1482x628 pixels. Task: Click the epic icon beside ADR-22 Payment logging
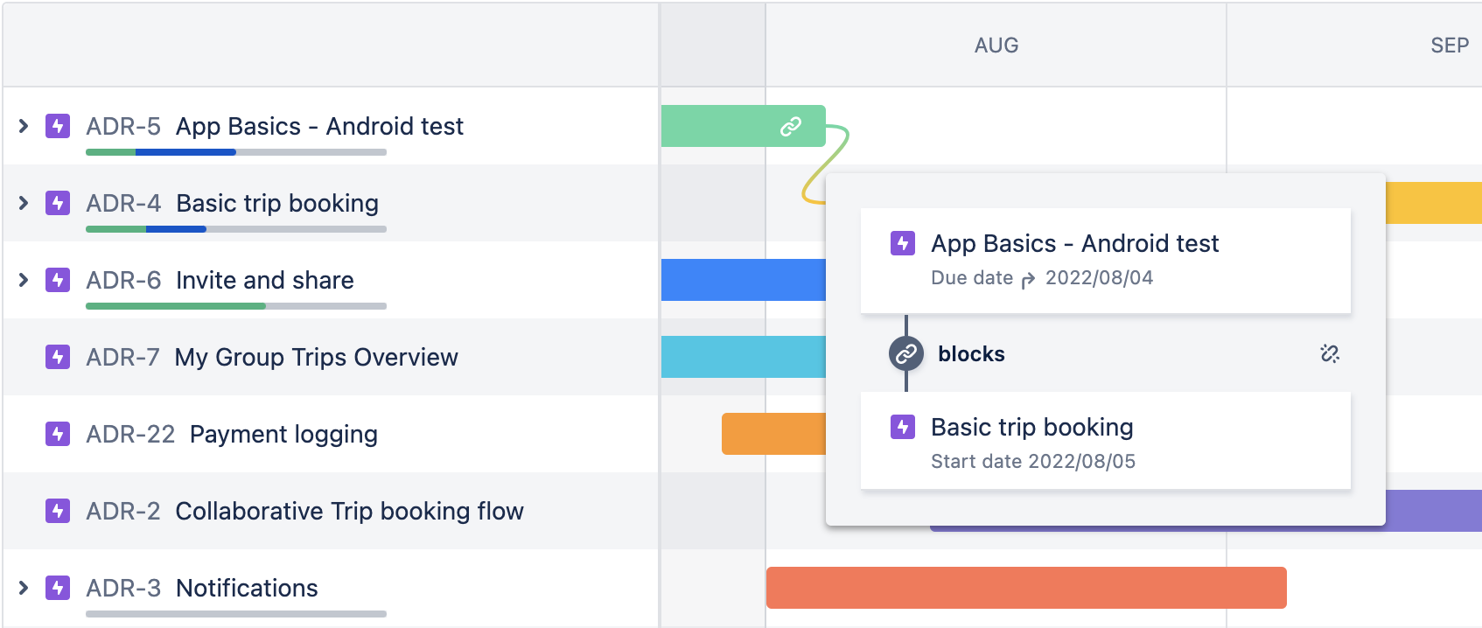click(57, 434)
